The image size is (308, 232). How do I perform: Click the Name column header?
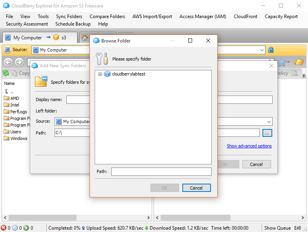[x=9, y=83]
